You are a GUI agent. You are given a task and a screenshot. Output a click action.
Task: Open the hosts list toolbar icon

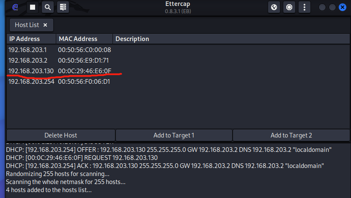click(63, 7)
